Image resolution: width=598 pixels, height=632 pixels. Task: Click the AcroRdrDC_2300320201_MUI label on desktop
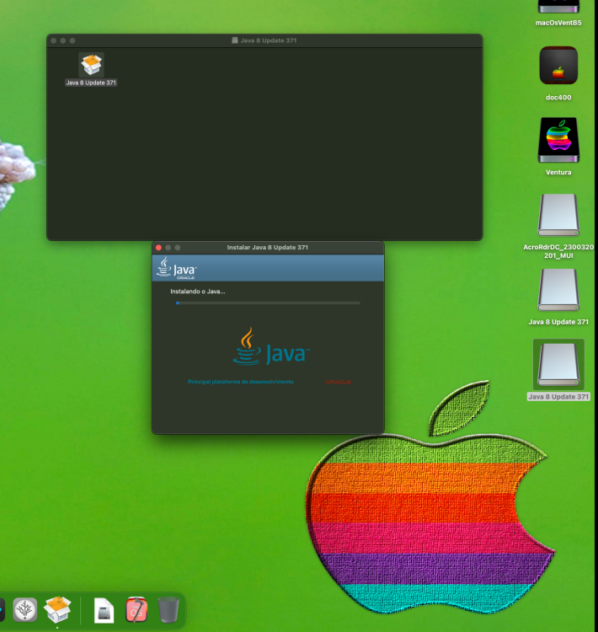coord(558,251)
